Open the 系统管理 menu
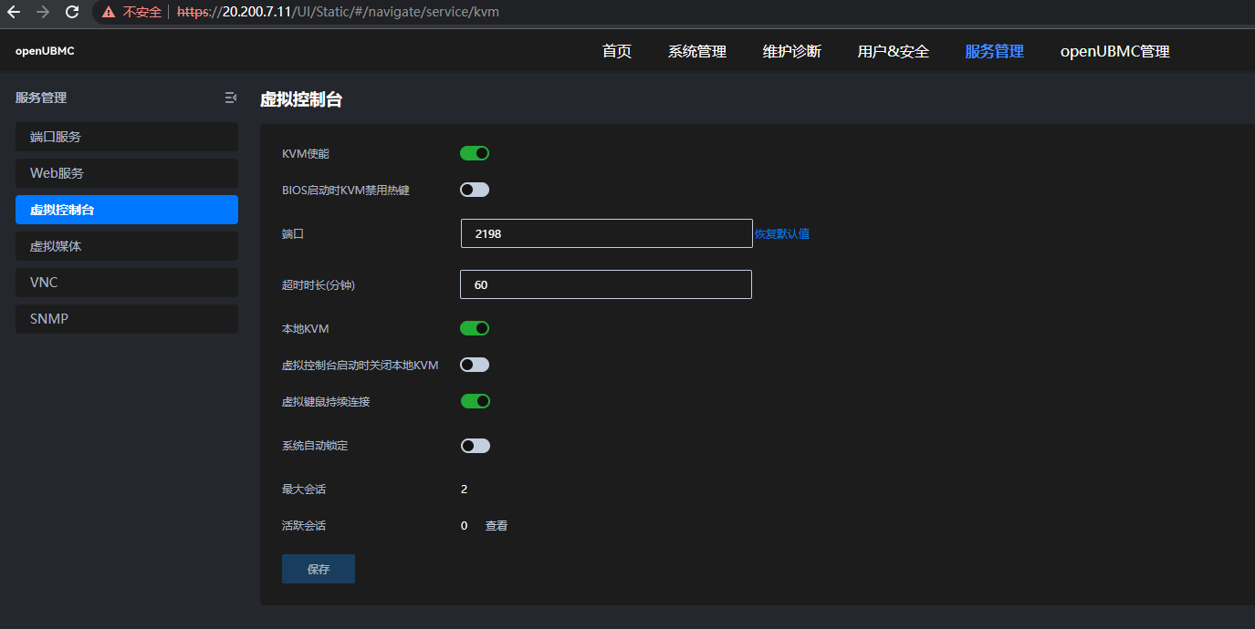Viewport: 1255px width, 629px height. (x=697, y=51)
